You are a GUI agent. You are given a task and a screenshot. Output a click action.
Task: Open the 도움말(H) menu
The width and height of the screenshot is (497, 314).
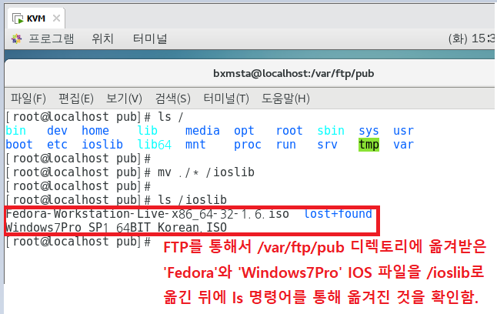click(285, 99)
